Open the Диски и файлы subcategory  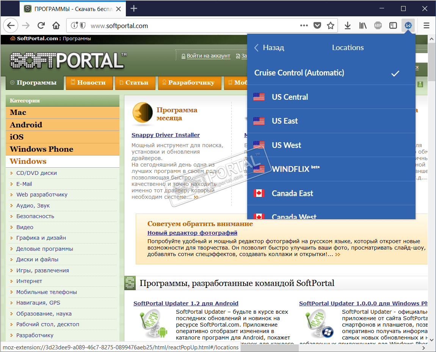coord(37,259)
